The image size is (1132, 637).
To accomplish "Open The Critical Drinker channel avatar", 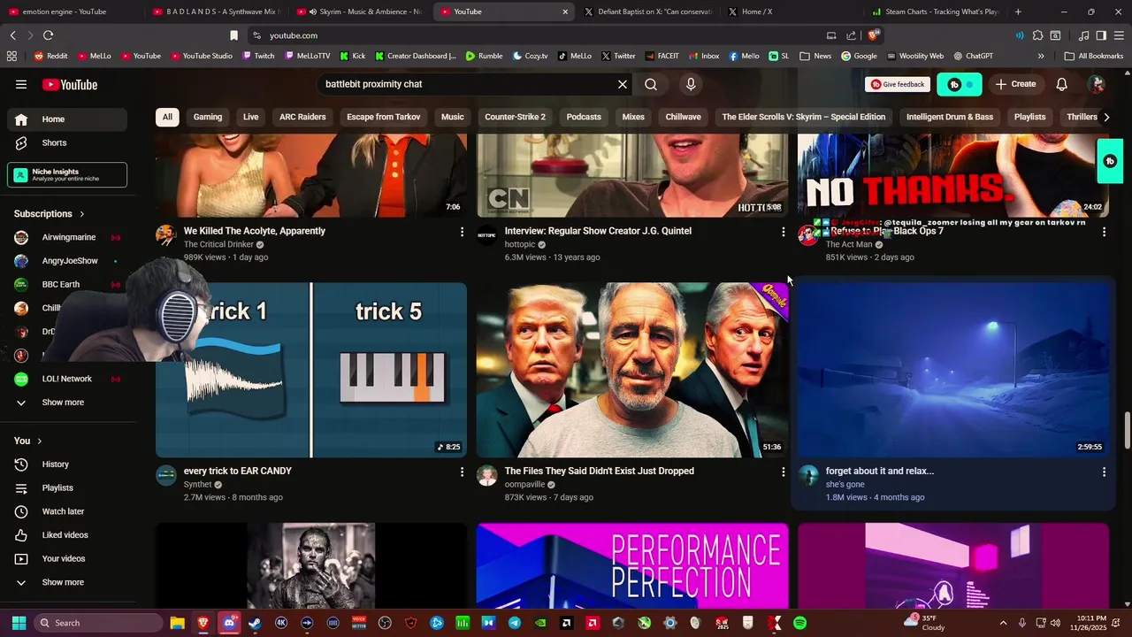I will pyautogui.click(x=166, y=234).
